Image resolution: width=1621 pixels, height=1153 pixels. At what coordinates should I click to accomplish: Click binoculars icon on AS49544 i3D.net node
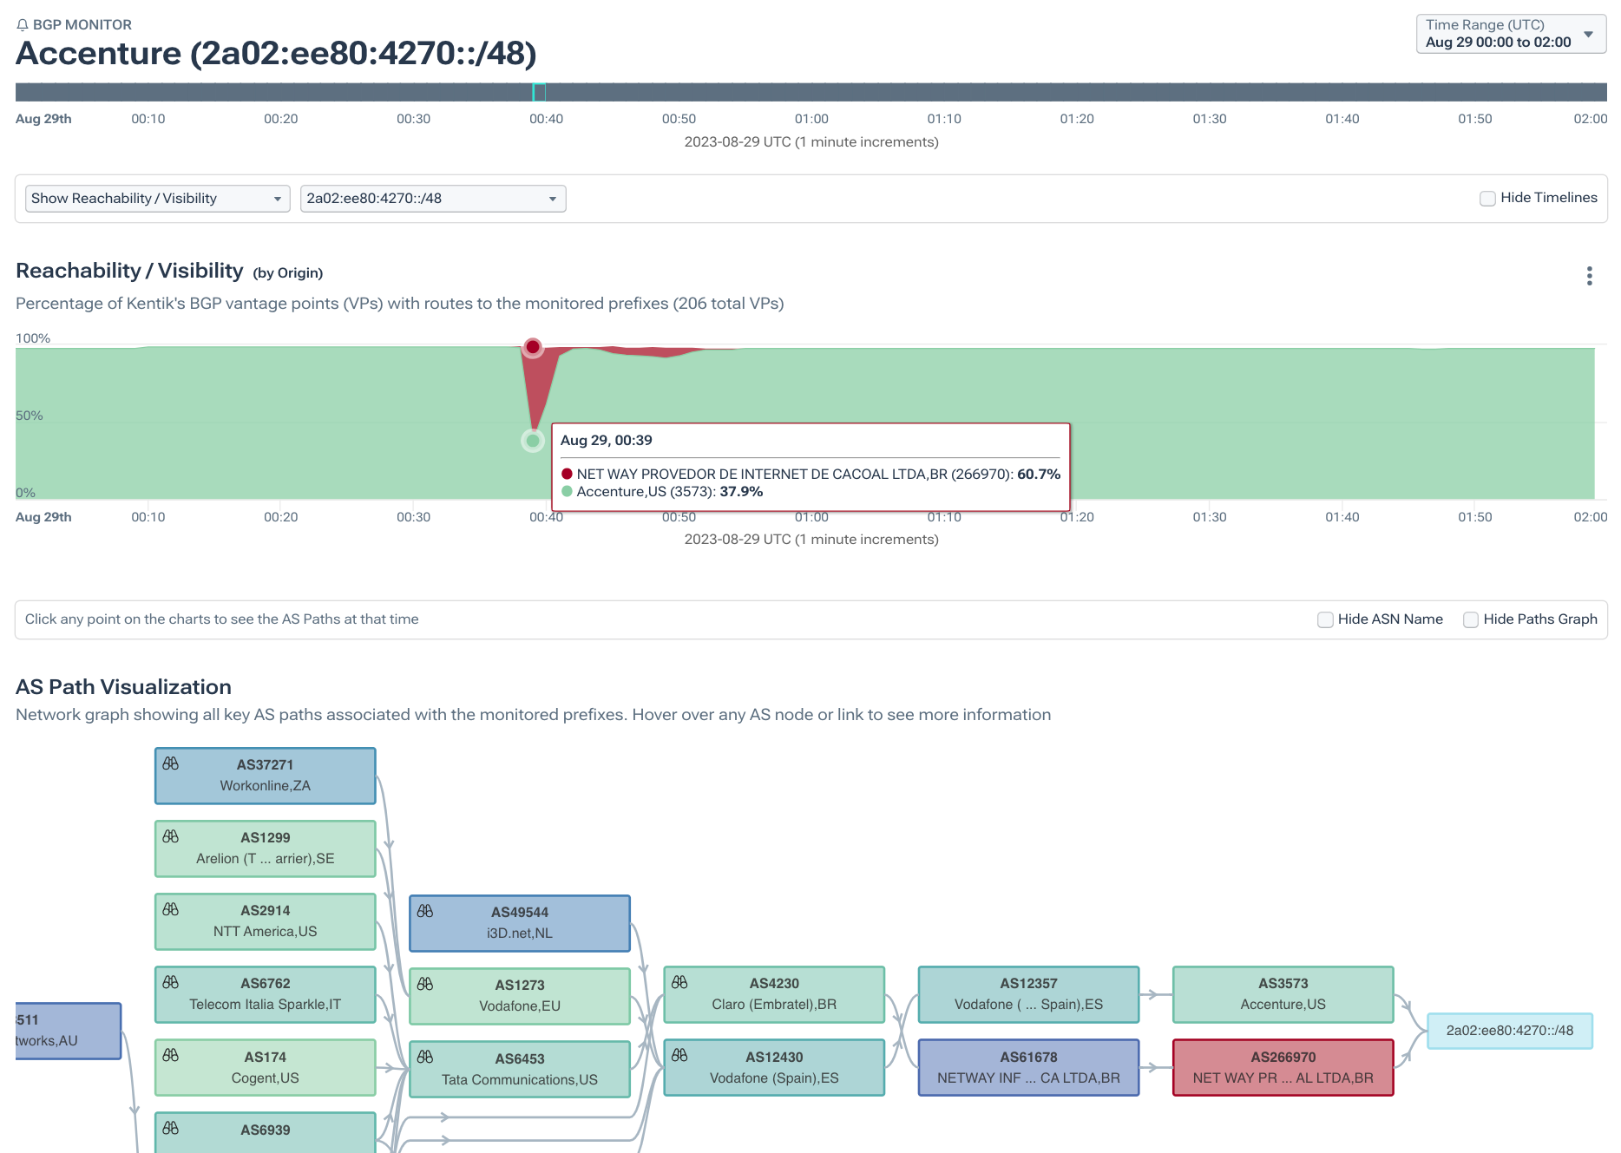pos(425,911)
